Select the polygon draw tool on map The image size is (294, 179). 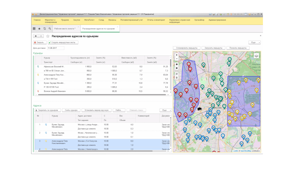coord(177,64)
